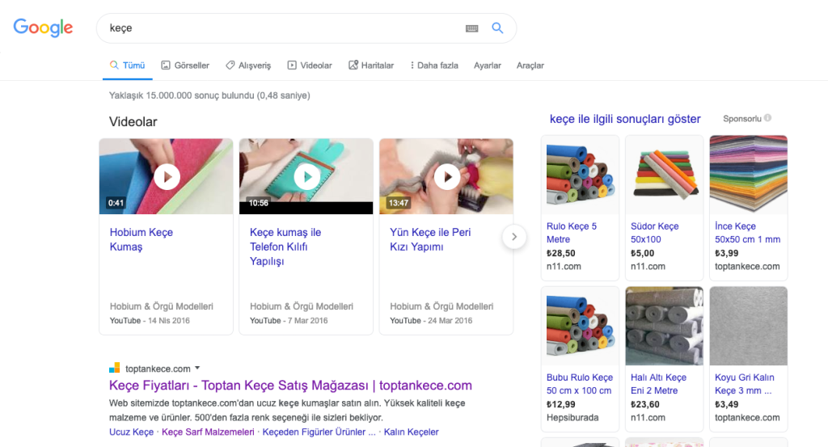Open Yün Keçe ile Peri Kızı Yapımı title
828x447 pixels.
tap(430, 239)
